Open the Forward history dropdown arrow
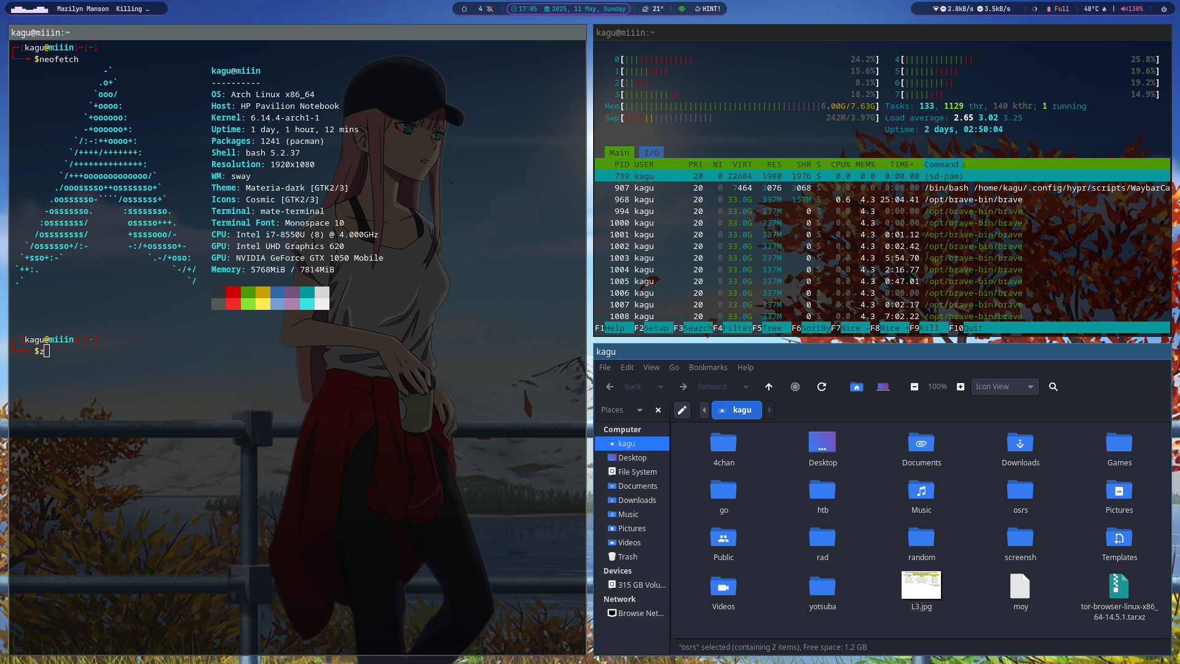This screenshot has height=664, width=1180. tap(746, 387)
